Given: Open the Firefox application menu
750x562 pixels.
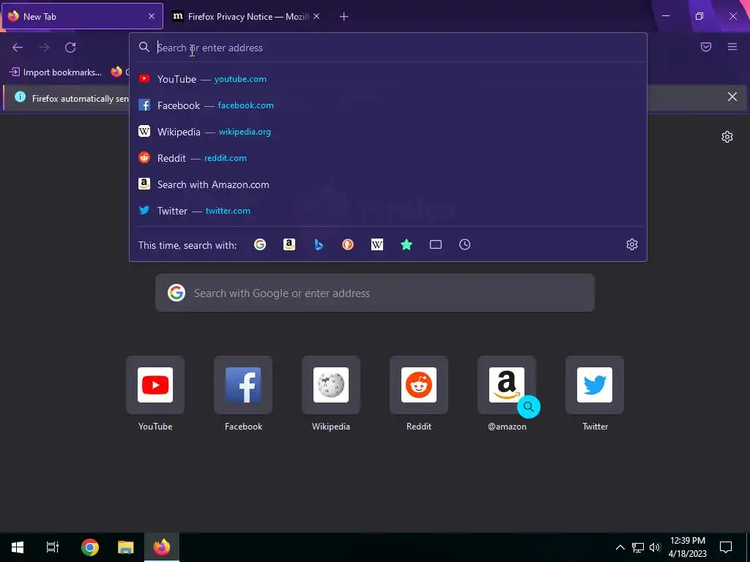Looking at the screenshot, I should coord(732,47).
